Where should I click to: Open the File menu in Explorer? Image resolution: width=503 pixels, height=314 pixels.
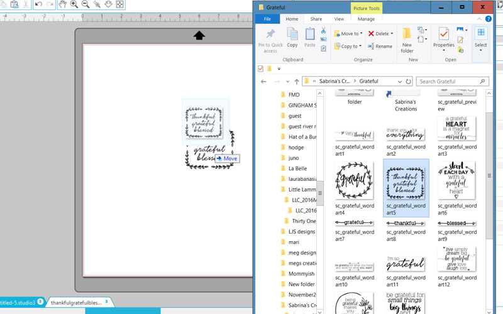click(x=267, y=19)
